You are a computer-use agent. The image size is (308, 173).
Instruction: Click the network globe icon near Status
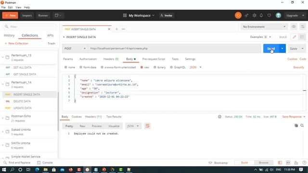(219, 116)
